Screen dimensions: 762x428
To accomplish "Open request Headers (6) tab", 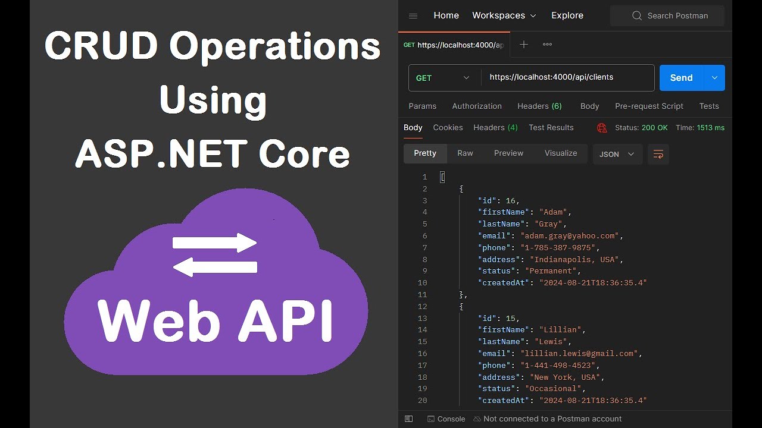I will tap(539, 106).
